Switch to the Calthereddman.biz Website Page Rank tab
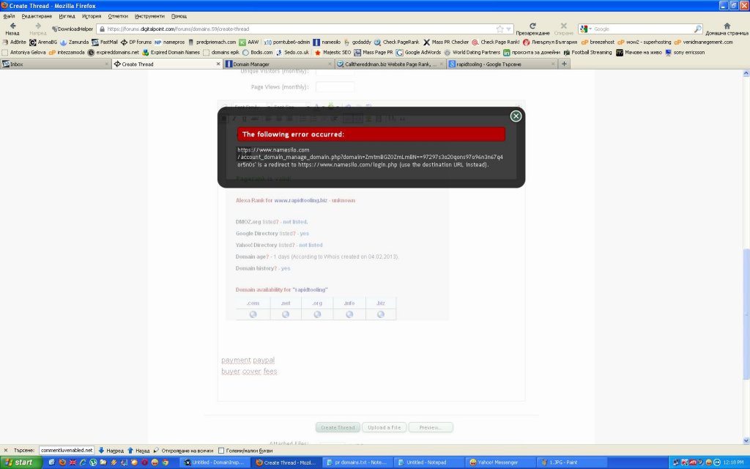The image size is (750, 469). pyautogui.click(x=390, y=64)
